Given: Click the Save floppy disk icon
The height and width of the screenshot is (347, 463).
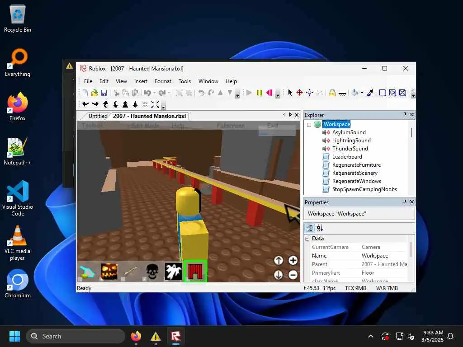Looking at the screenshot, I should pyautogui.click(x=104, y=93).
